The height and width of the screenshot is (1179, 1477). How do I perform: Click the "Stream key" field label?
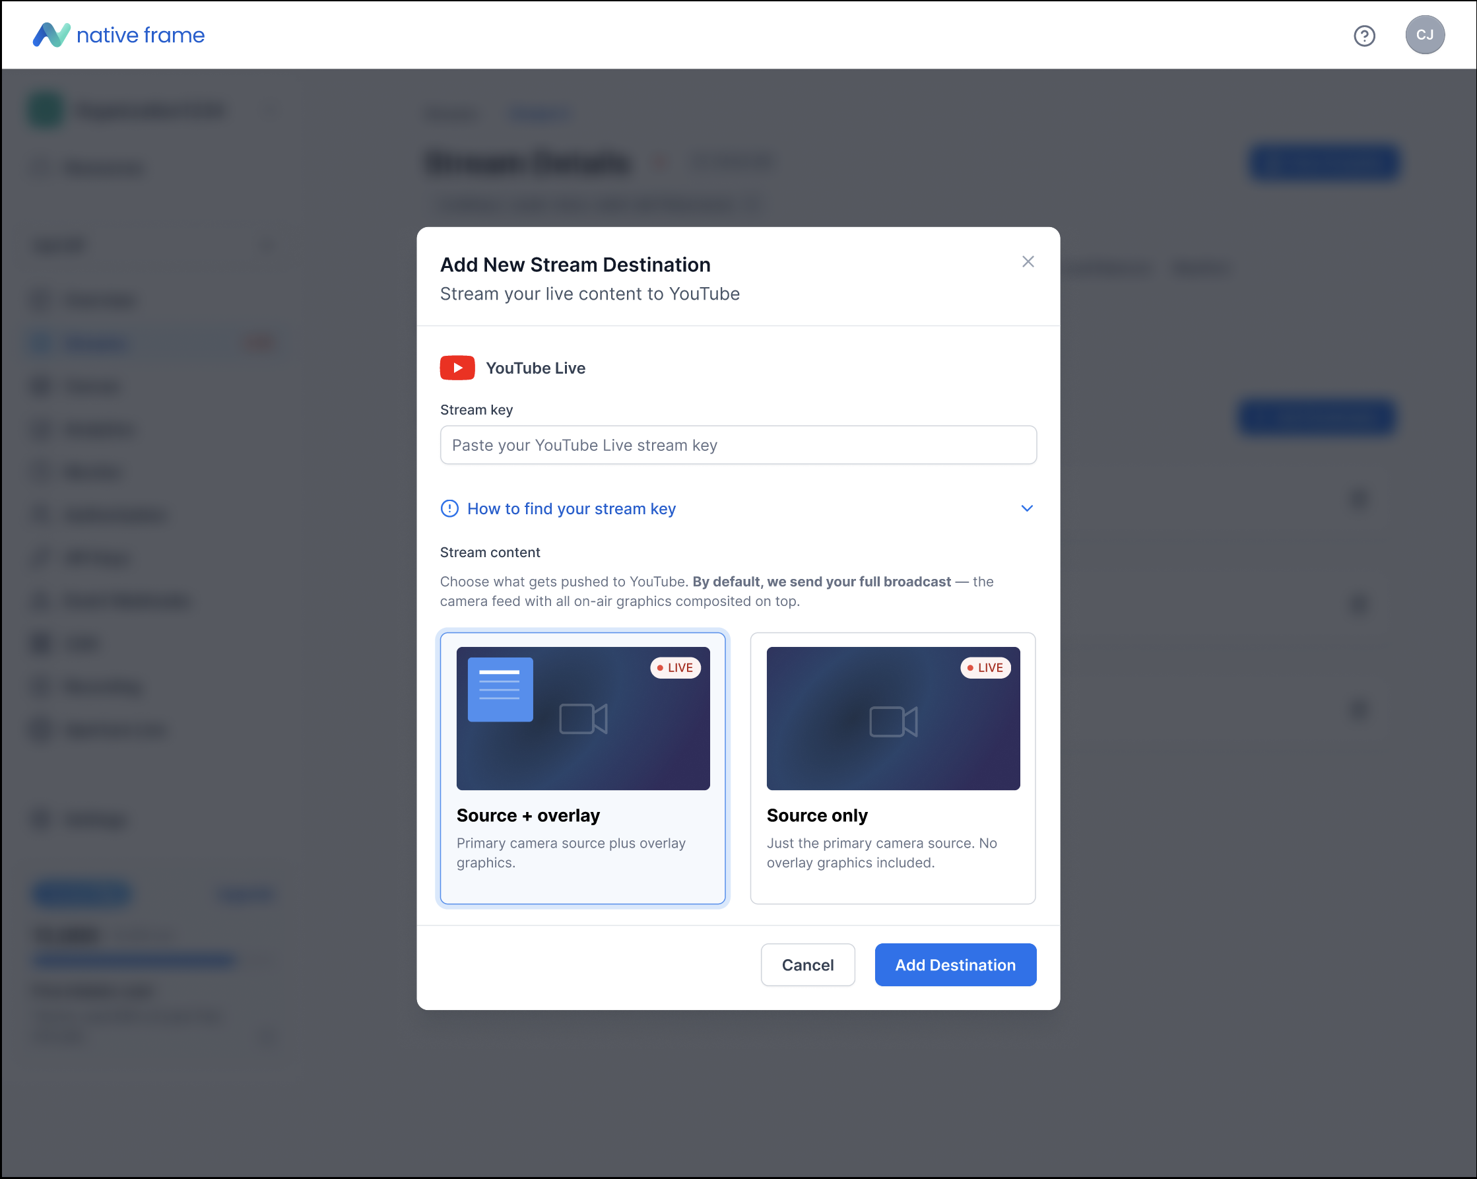click(x=476, y=410)
